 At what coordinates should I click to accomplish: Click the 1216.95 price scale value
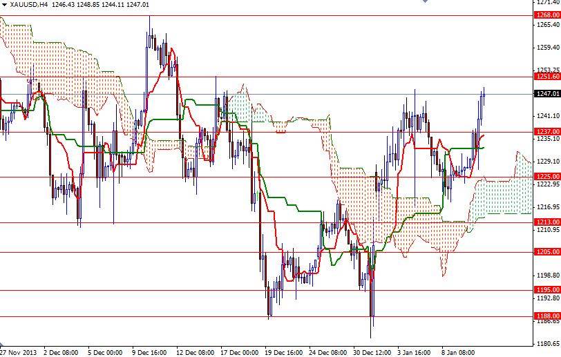pos(548,207)
